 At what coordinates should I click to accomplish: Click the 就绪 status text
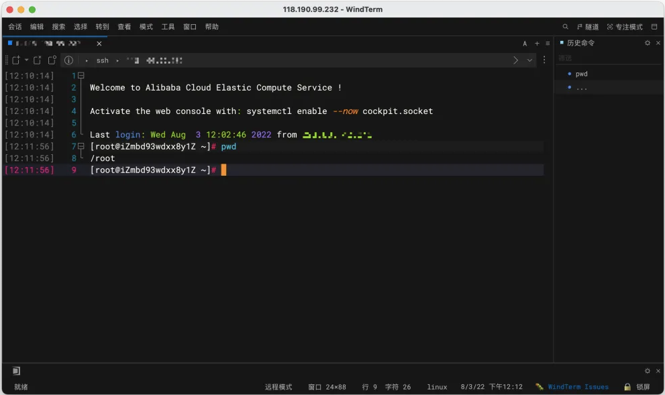(21, 387)
